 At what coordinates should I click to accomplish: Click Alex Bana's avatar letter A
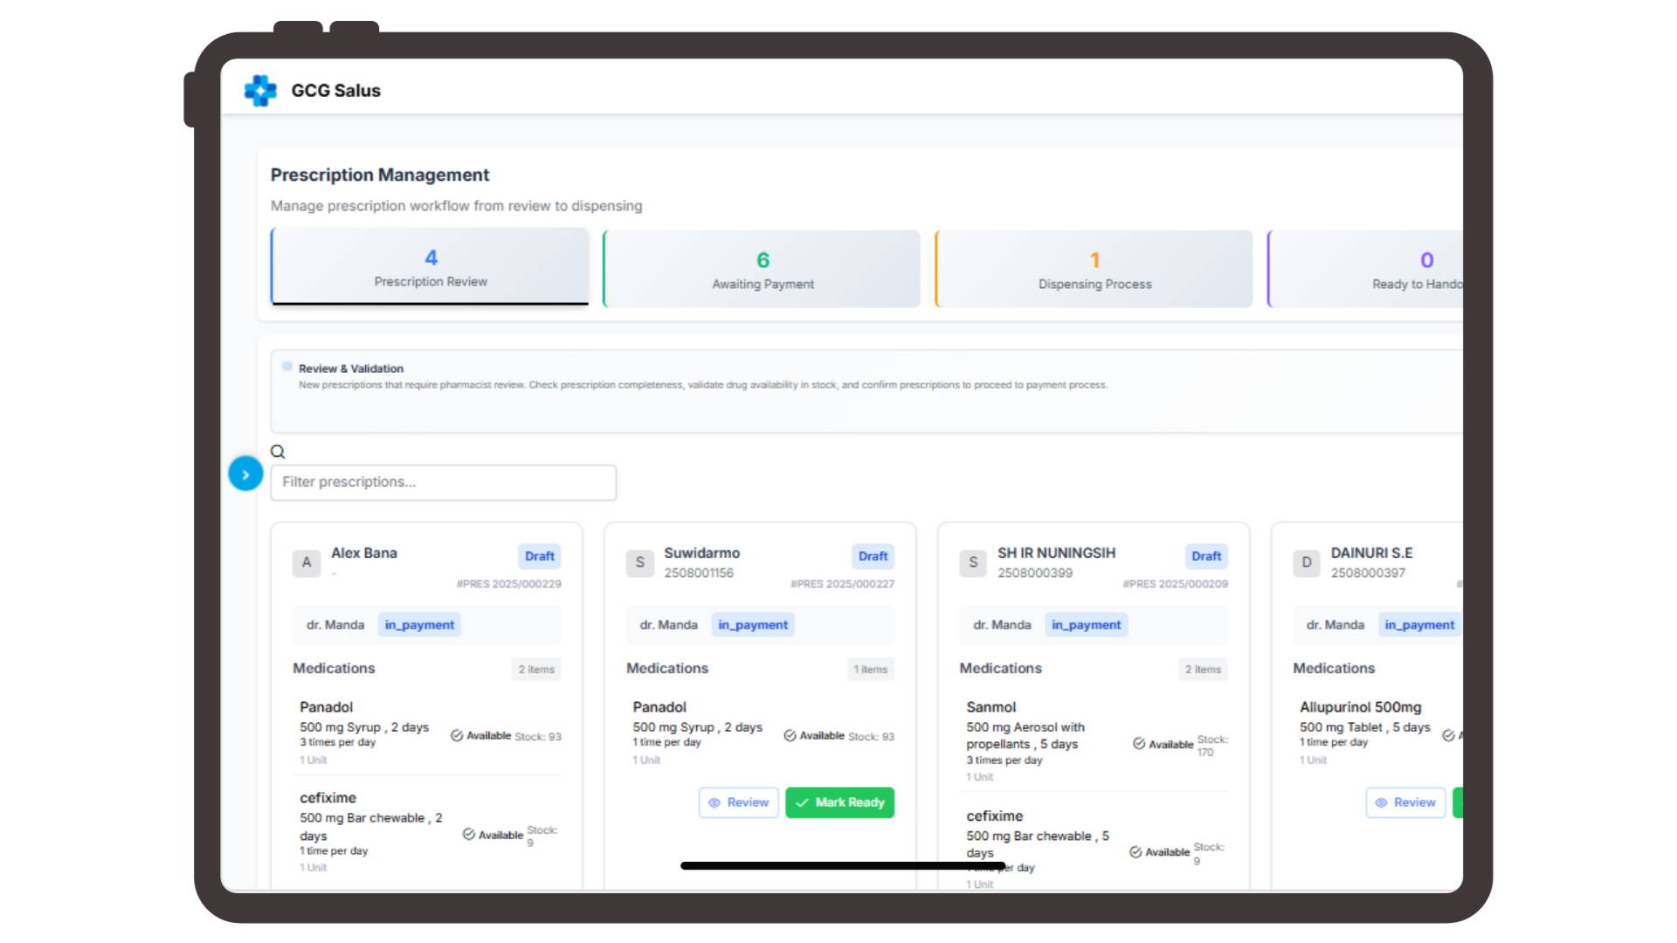point(307,562)
